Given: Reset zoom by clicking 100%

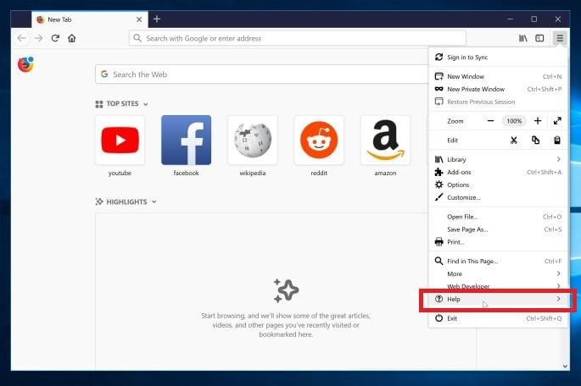Looking at the screenshot, I should [514, 121].
